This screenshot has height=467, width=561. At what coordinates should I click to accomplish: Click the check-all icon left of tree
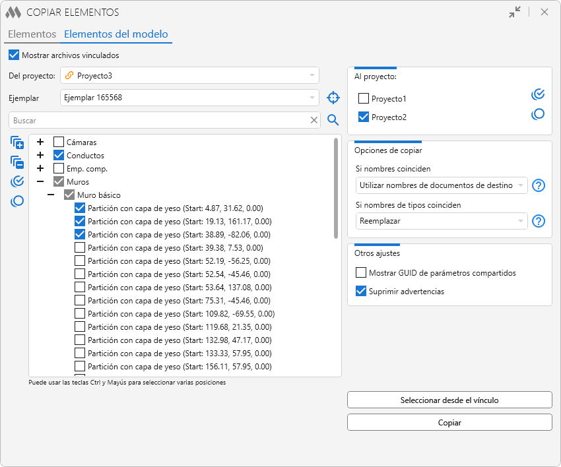click(17, 182)
